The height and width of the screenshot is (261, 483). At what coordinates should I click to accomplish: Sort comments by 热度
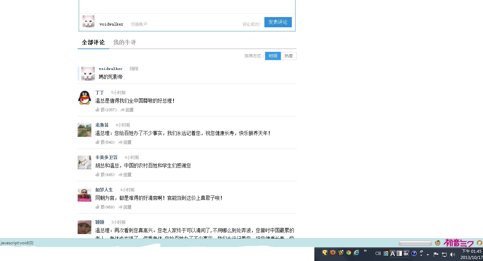[289, 56]
